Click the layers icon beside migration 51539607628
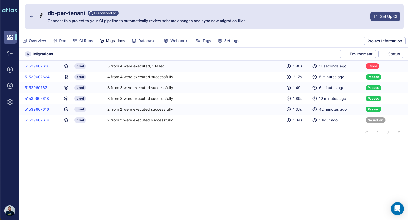 click(x=66, y=66)
